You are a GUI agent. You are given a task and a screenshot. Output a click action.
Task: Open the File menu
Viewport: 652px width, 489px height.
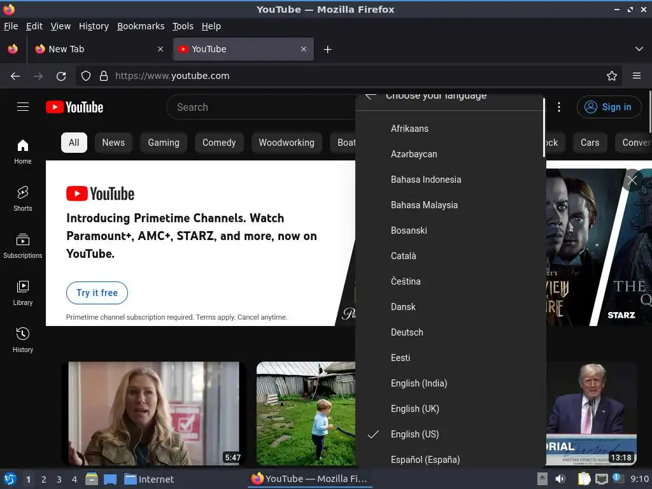coord(11,26)
